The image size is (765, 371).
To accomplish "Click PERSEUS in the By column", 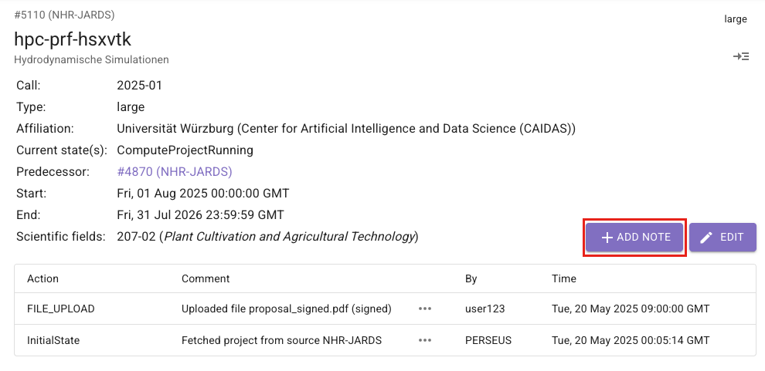I will [x=490, y=339].
